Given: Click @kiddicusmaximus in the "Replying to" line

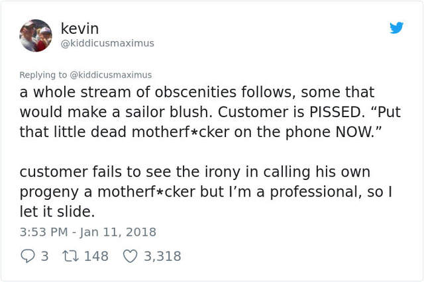Looking at the screenshot, I should coord(110,75).
